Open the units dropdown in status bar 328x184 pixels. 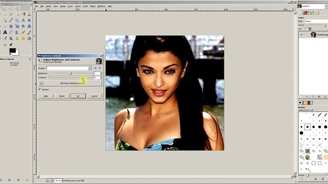point(50,180)
